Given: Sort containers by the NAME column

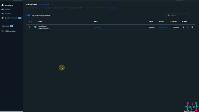Looking at the screenshot, I should click(x=40, y=21).
